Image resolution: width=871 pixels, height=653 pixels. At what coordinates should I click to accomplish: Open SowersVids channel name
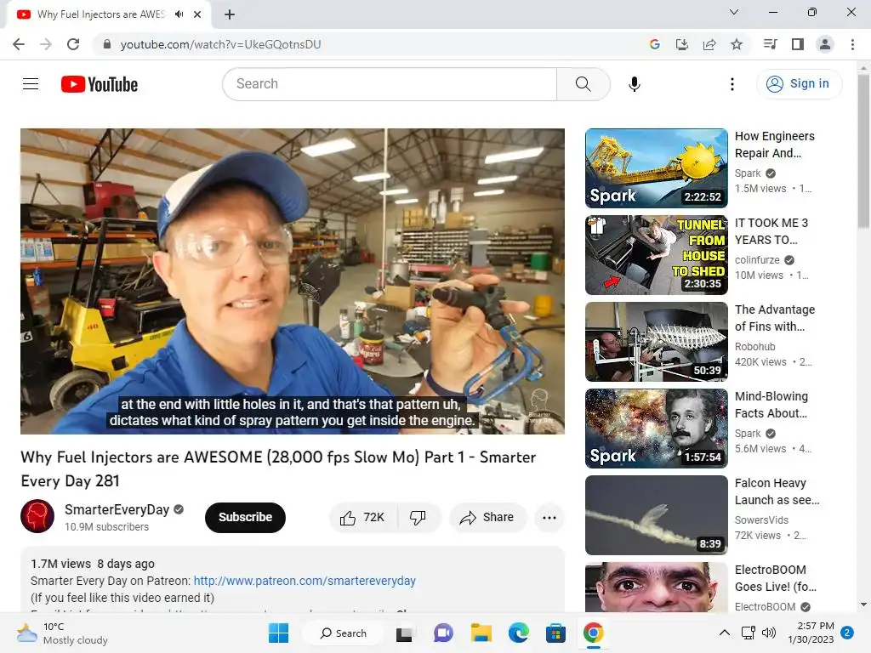tap(761, 520)
